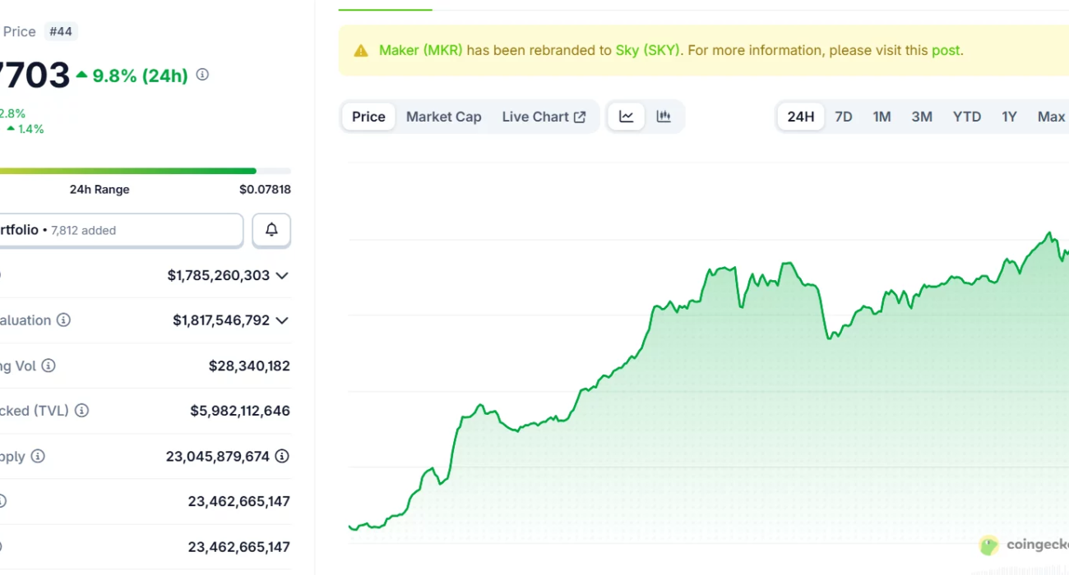
Task: Expand the $1,785,260,303 market cap chevron
Action: (x=282, y=275)
